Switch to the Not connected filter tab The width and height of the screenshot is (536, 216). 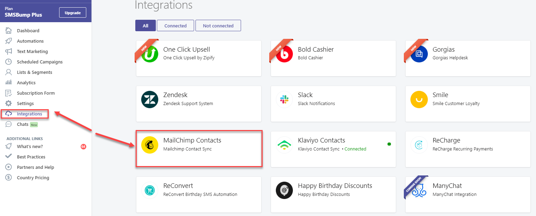[x=218, y=26]
